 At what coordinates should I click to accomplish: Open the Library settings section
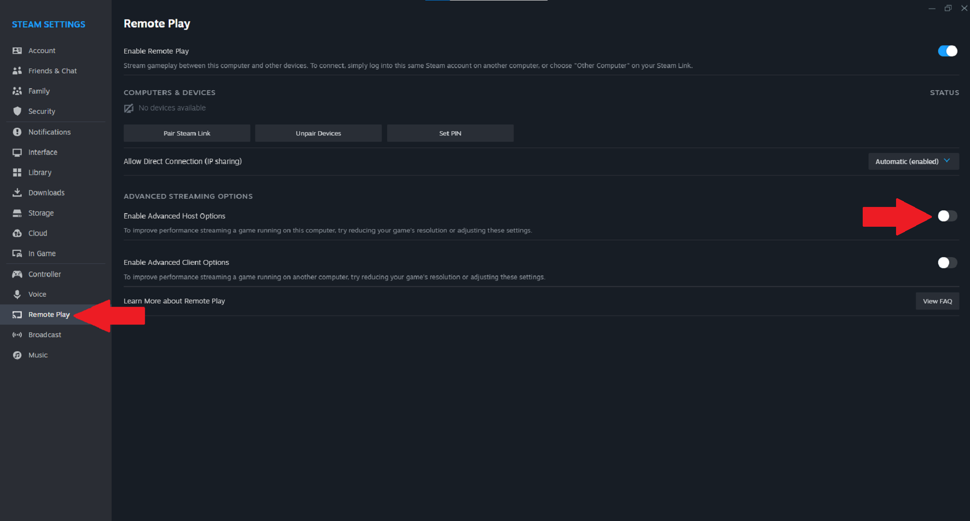click(40, 172)
